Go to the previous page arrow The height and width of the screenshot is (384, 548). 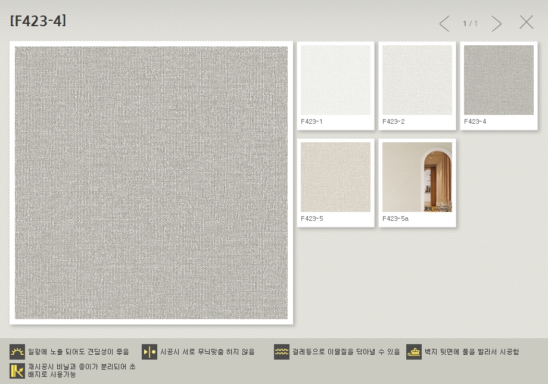coord(444,24)
